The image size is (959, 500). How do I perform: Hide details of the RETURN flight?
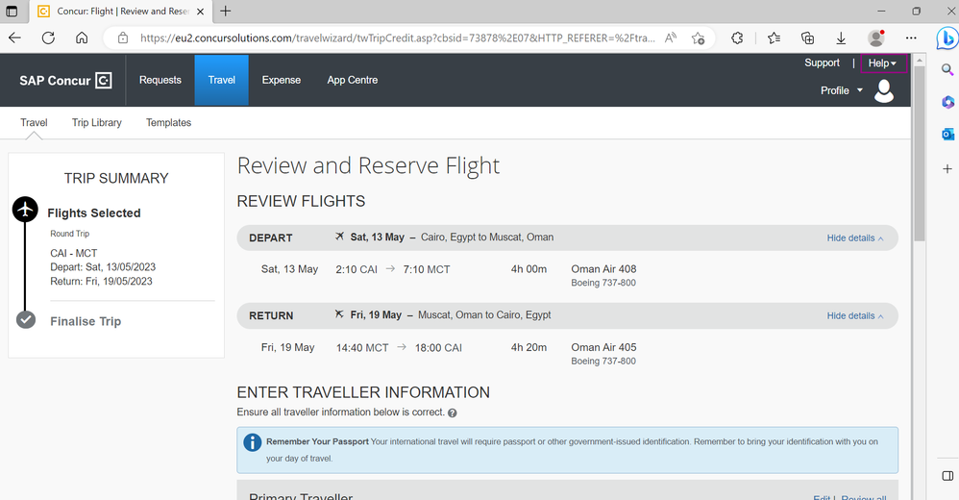pos(855,315)
